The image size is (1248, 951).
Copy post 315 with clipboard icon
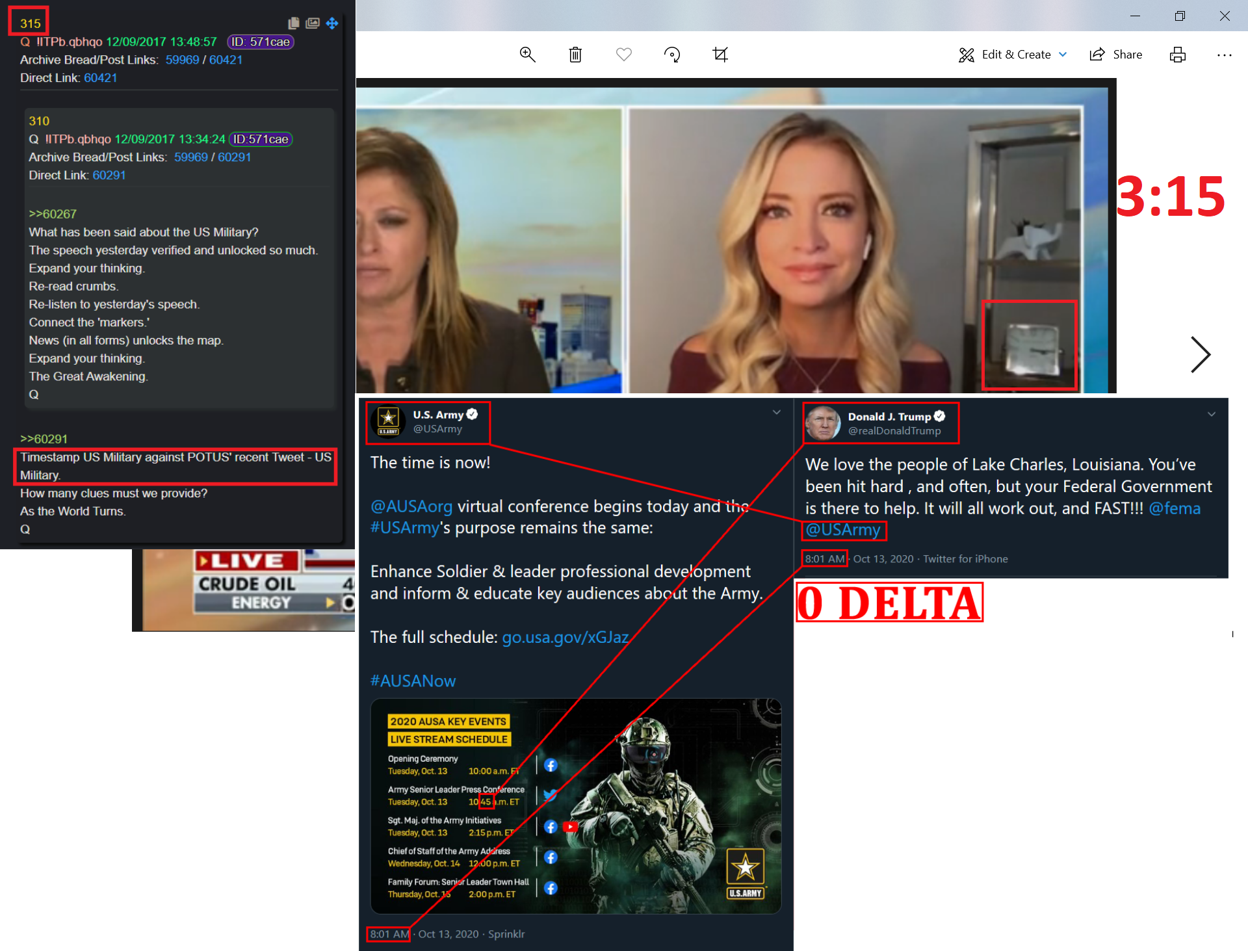click(x=294, y=23)
